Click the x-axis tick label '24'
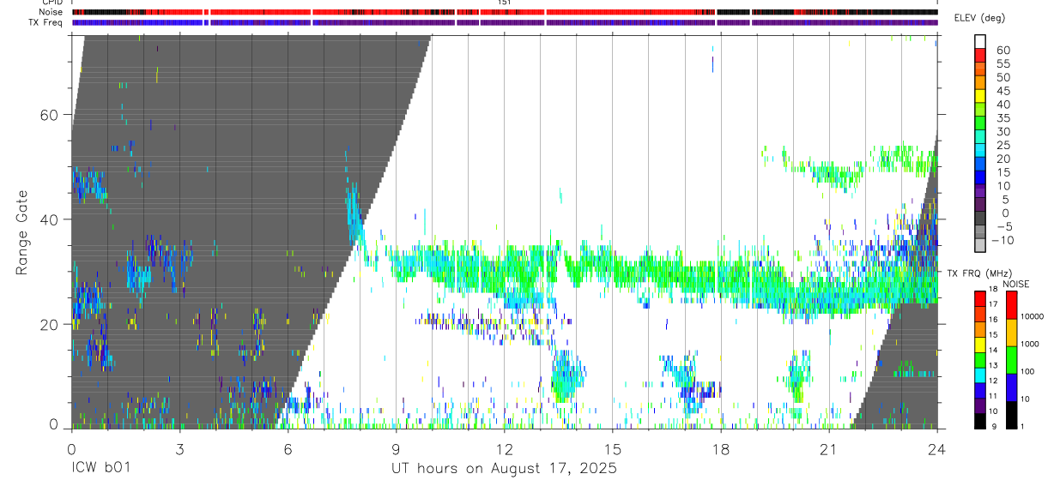The image size is (1054, 486). pyautogui.click(x=936, y=448)
